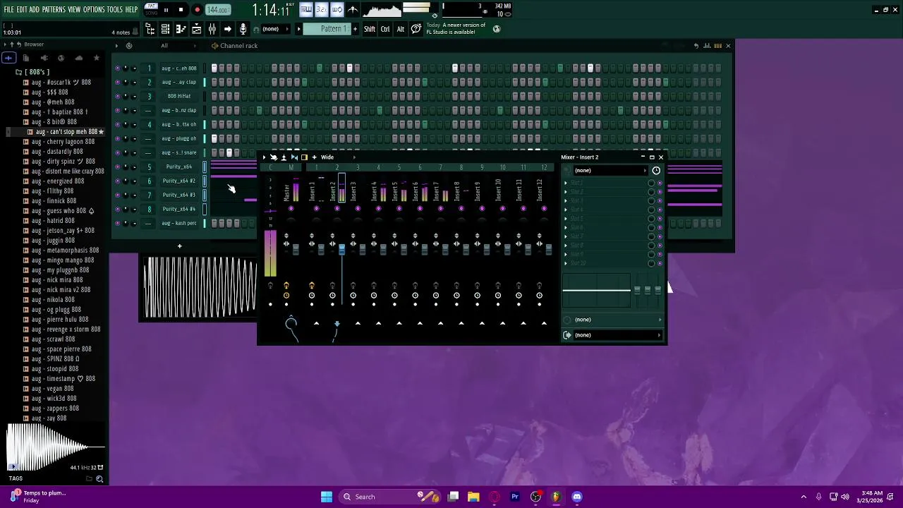Click the Ctrl modifier button
Viewport: 903px width, 508px height.
point(385,29)
